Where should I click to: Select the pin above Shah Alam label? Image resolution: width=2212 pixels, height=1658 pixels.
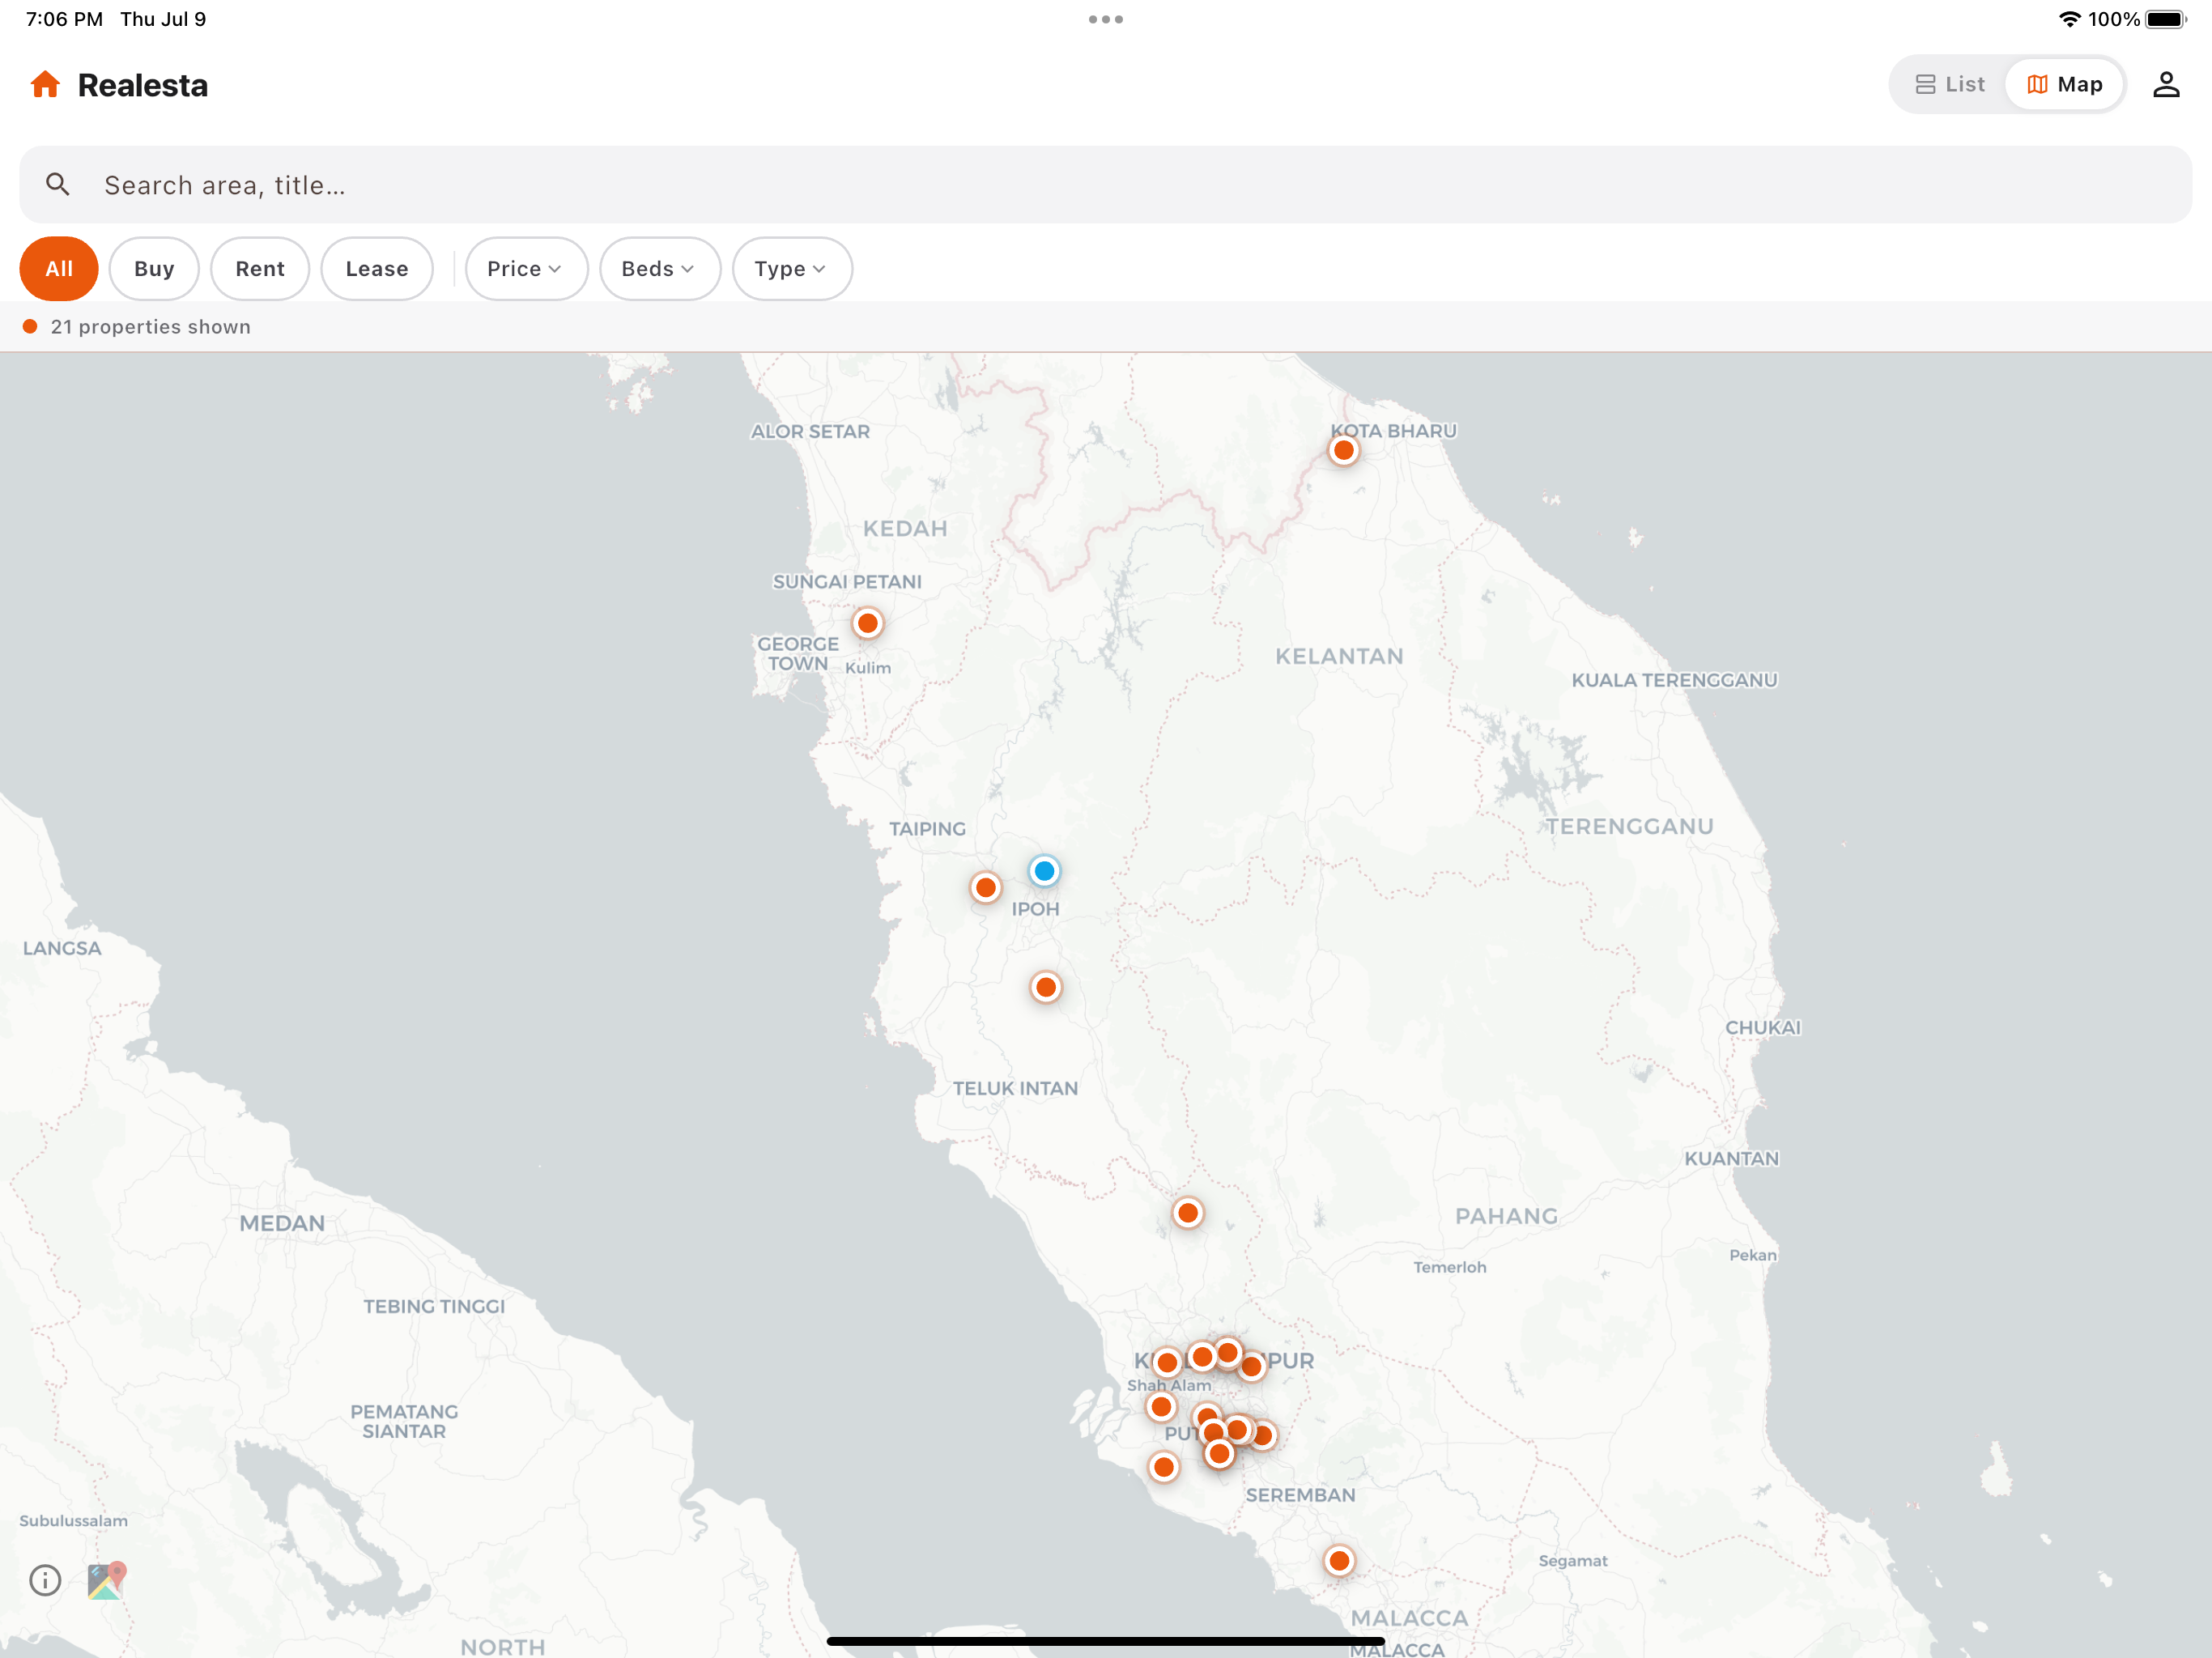(x=1167, y=1362)
